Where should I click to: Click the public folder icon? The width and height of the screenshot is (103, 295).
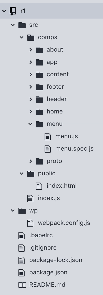tap(31, 174)
